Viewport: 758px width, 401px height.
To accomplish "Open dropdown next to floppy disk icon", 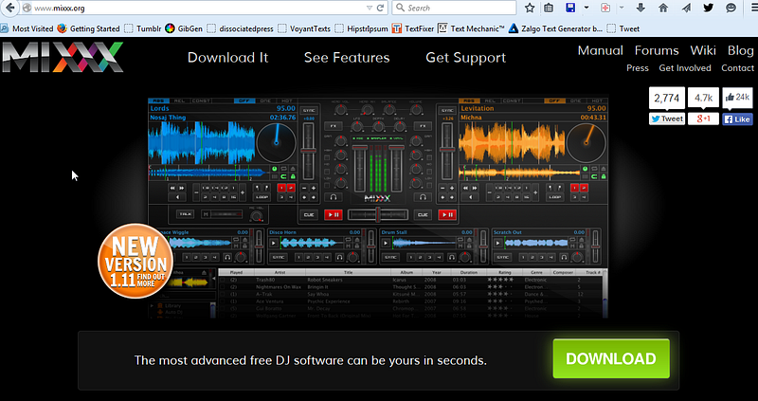I will (x=586, y=8).
